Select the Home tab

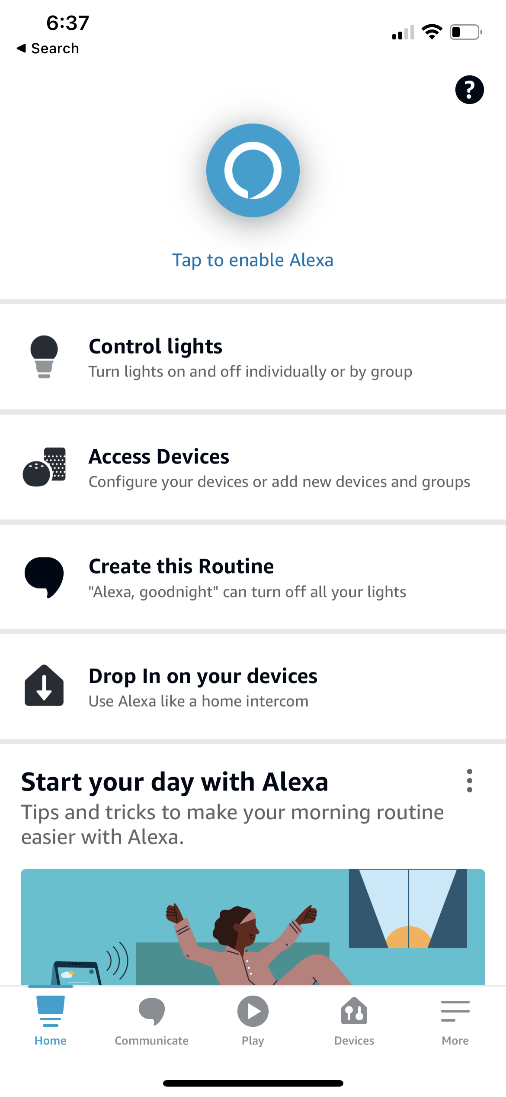[51, 1021]
